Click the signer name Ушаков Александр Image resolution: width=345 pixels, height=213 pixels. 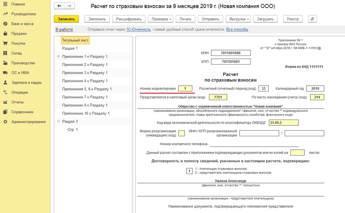(x=230, y=181)
